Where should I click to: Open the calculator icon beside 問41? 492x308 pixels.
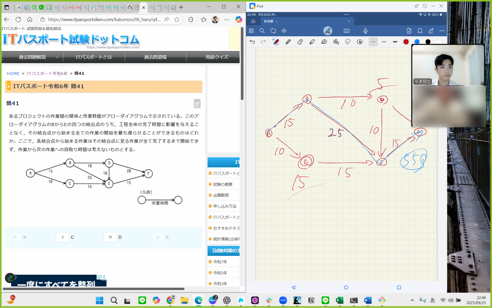[x=197, y=104]
